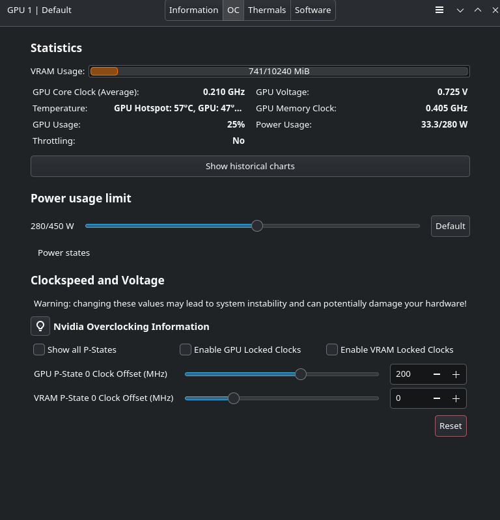Click the lightbulb Nvidia overclocking info icon

[40, 326]
